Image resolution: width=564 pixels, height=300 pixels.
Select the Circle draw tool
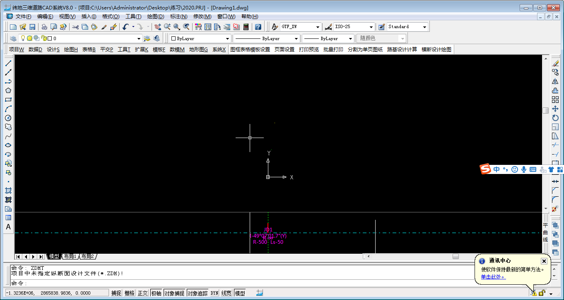(8, 118)
